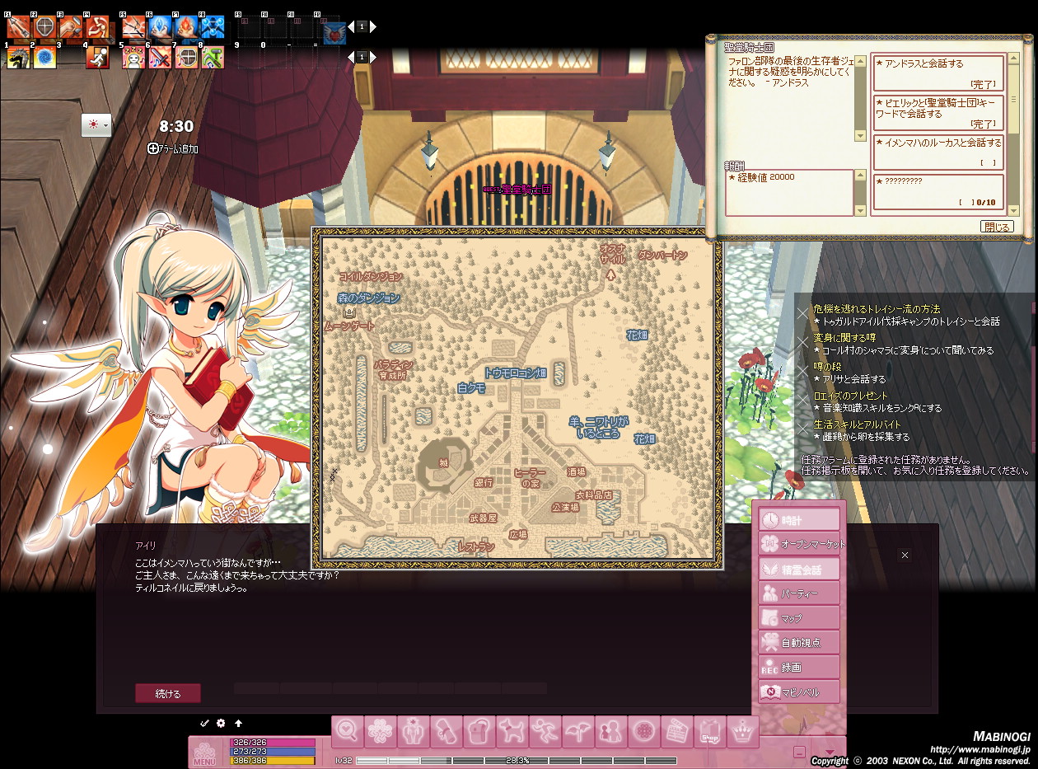Open the Shop icon in bottom toolbar

708,731
